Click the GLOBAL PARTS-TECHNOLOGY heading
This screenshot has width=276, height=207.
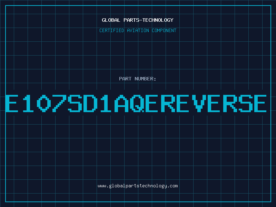138,20
